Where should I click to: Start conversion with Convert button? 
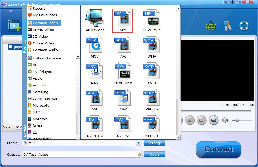click(x=219, y=149)
